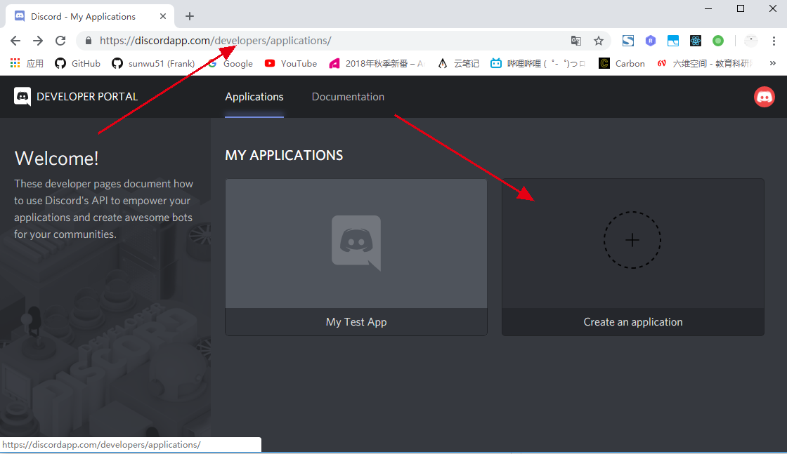
Task: Bookmark this page with the star icon
Action: click(598, 41)
